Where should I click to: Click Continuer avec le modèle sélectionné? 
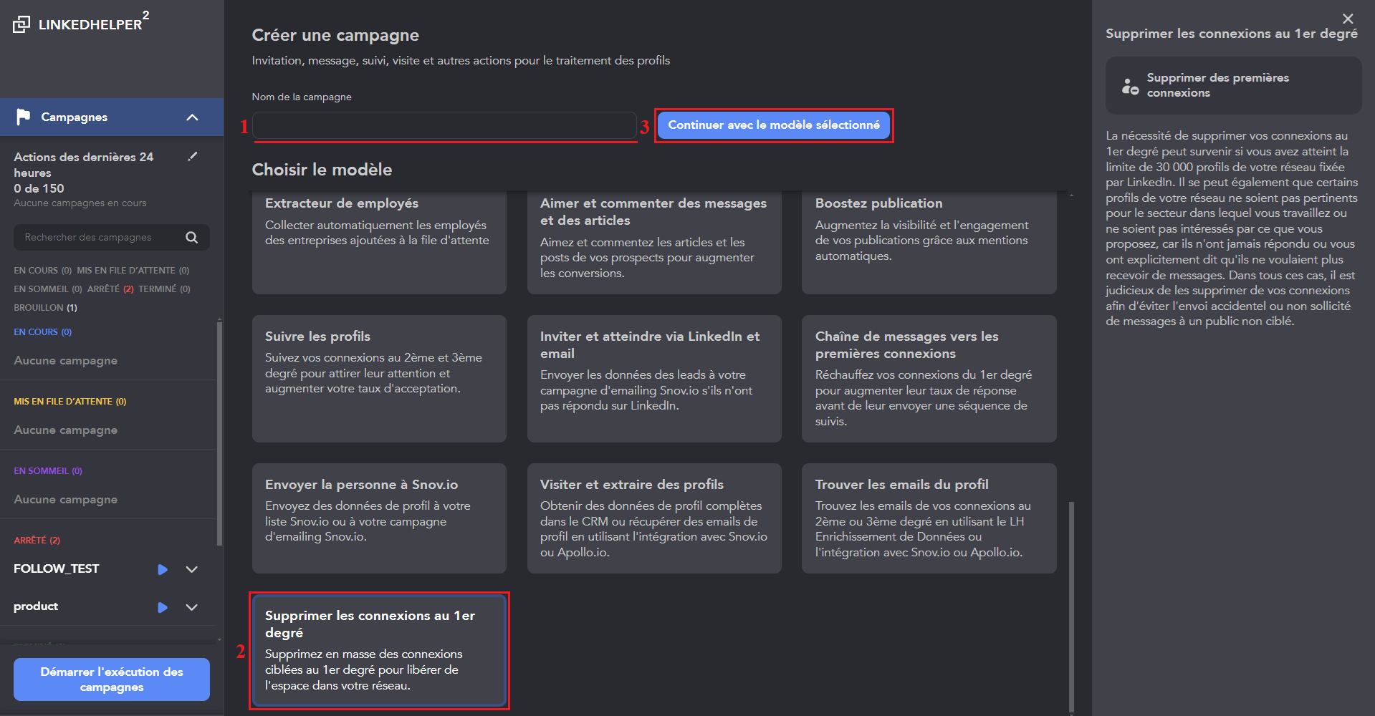point(773,125)
